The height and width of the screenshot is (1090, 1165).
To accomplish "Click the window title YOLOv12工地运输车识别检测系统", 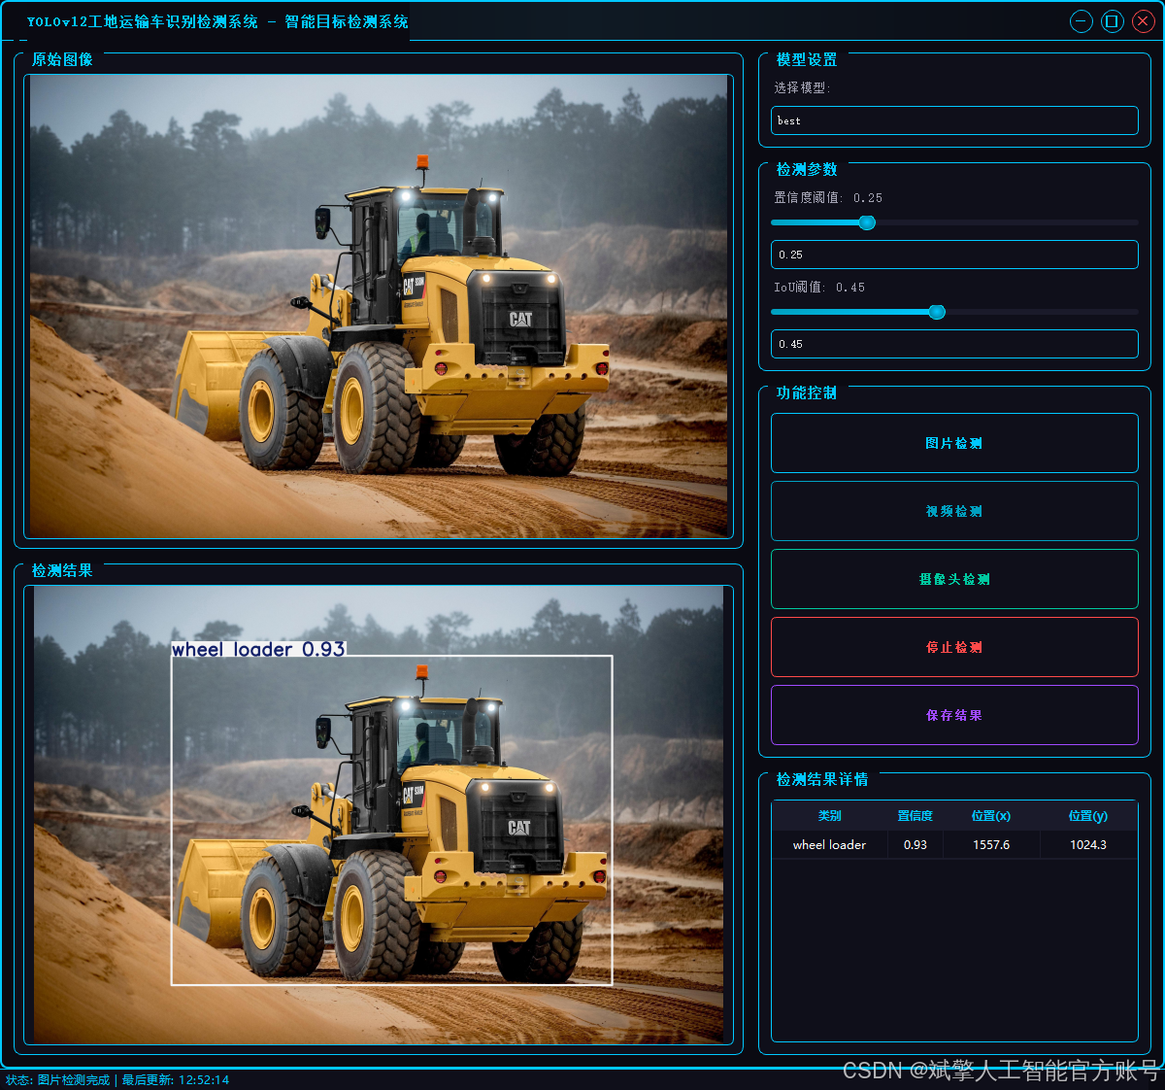I will pyautogui.click(x=143, y=21).
